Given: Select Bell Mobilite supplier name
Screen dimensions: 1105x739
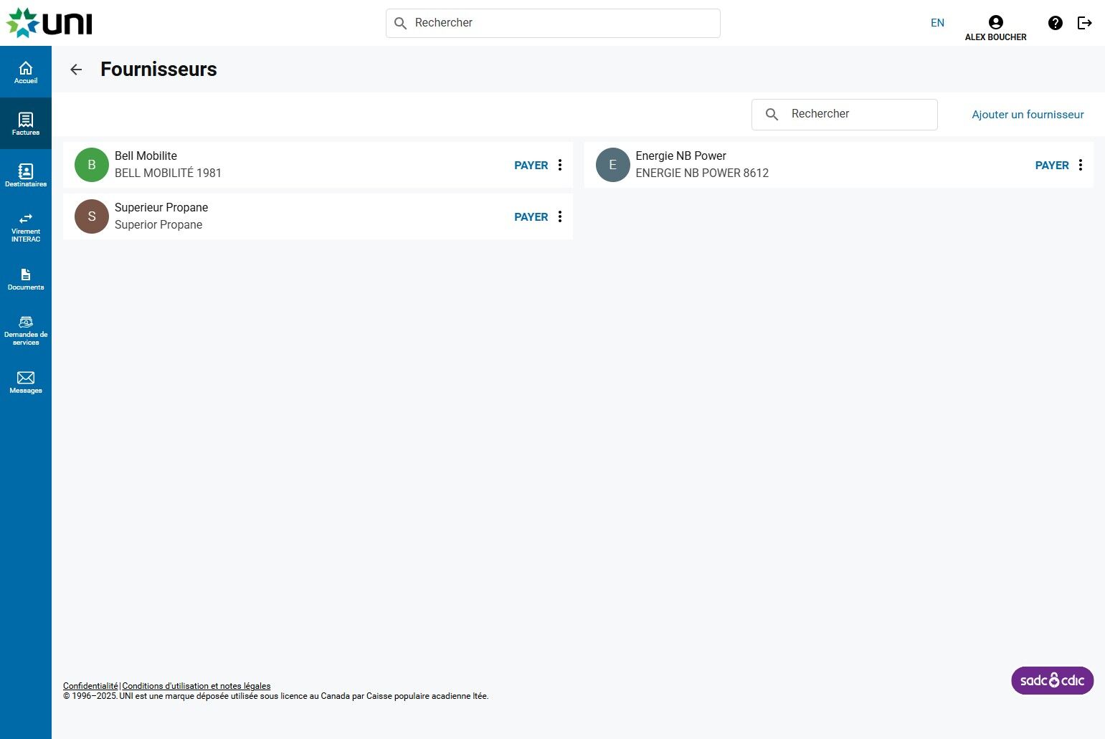Looking at the screenshot, I should pyautogui.click(x=146, y=156).
